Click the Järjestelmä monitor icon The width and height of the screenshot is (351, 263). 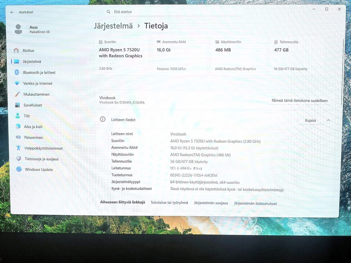[x=16, y=61]
